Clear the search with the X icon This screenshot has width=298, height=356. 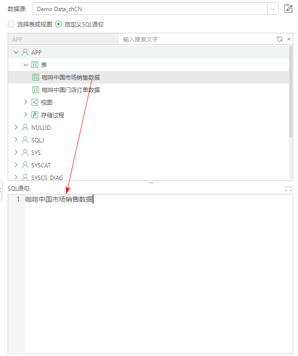(x=289, y=39)
